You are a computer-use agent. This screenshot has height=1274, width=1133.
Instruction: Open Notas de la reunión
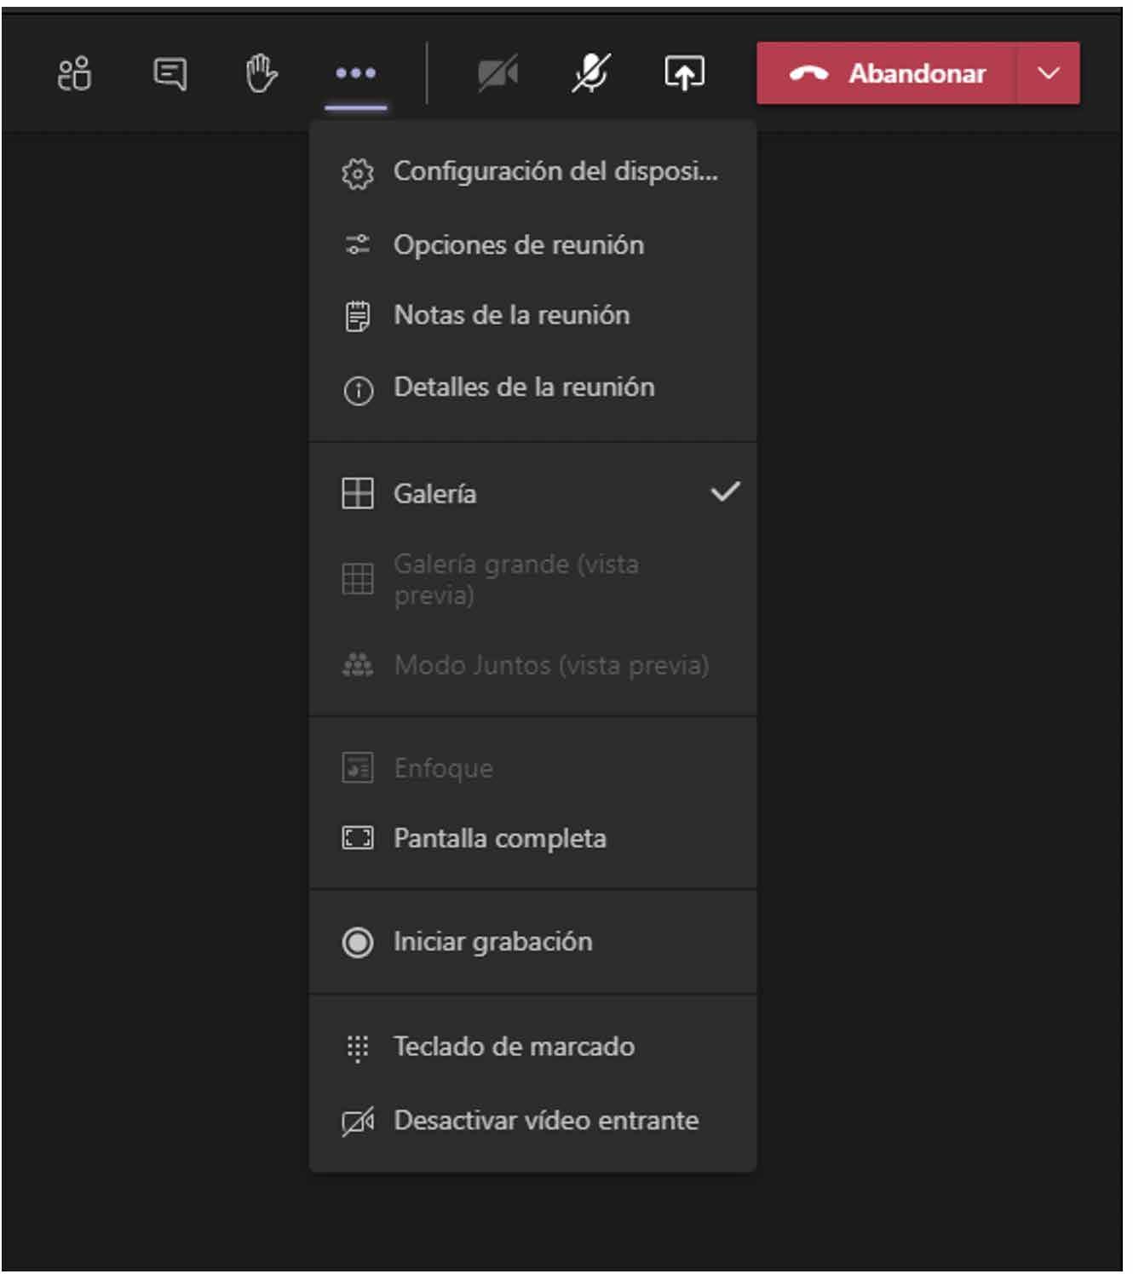533,315
